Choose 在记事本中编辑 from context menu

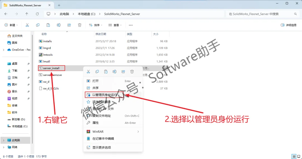click(x=113, y=138)
